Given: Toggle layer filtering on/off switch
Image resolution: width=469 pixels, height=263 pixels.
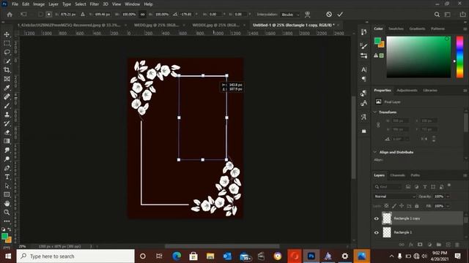Looking at the screenshot, I should coord(449,186).
